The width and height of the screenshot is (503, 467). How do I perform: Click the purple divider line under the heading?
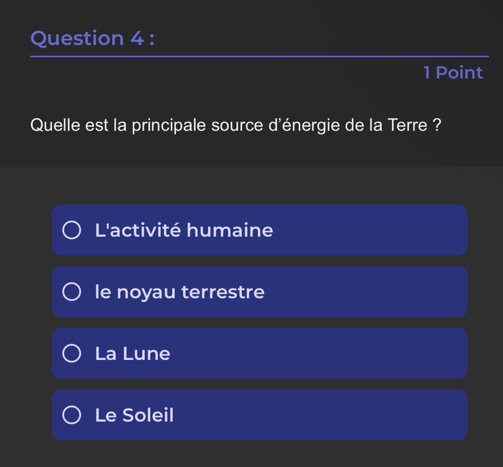[x=260, y=56]
